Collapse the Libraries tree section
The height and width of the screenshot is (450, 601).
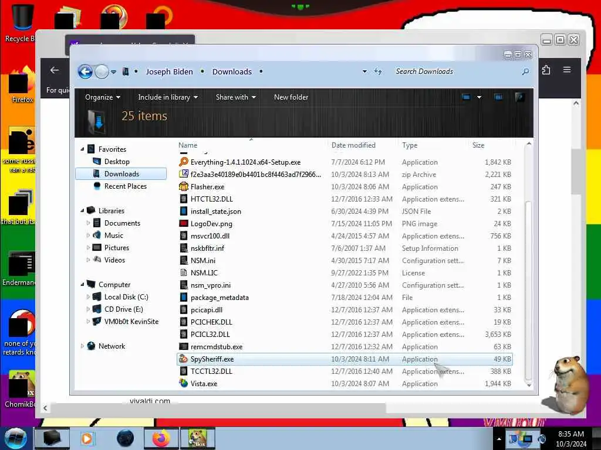(82, 211)
